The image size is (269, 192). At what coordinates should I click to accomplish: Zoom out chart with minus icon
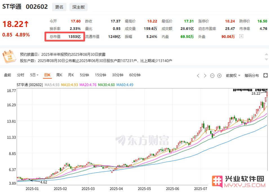click(x=212, y=76)
